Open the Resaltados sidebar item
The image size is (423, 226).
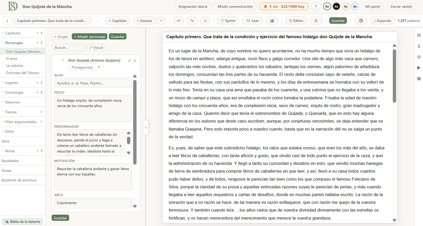pos(22,161)
